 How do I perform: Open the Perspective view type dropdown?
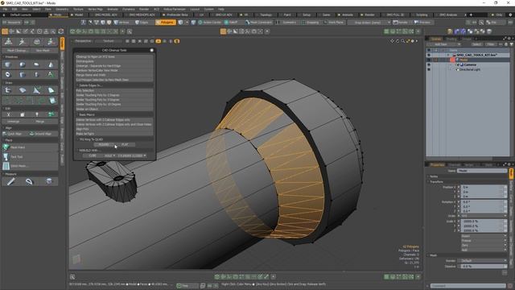[x=83, y=41]
